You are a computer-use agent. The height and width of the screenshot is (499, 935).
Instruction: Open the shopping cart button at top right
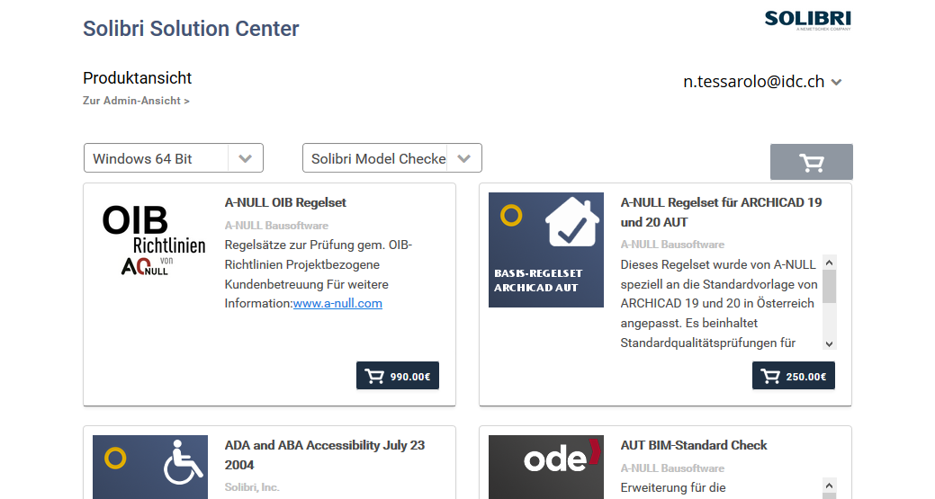point(811,162)
